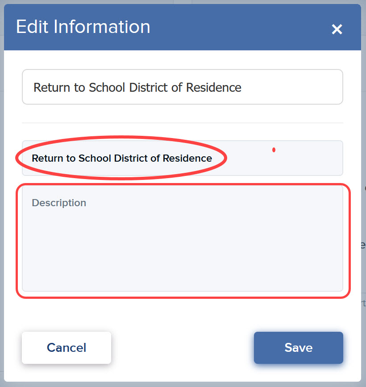Click the word District in the top field
The width and height of the screenshot is (366, 387).
pyautogui.click(x=148, y=87)
